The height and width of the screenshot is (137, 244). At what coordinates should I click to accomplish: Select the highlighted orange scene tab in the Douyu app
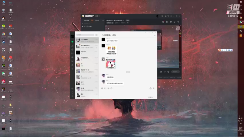coord(92,20)
